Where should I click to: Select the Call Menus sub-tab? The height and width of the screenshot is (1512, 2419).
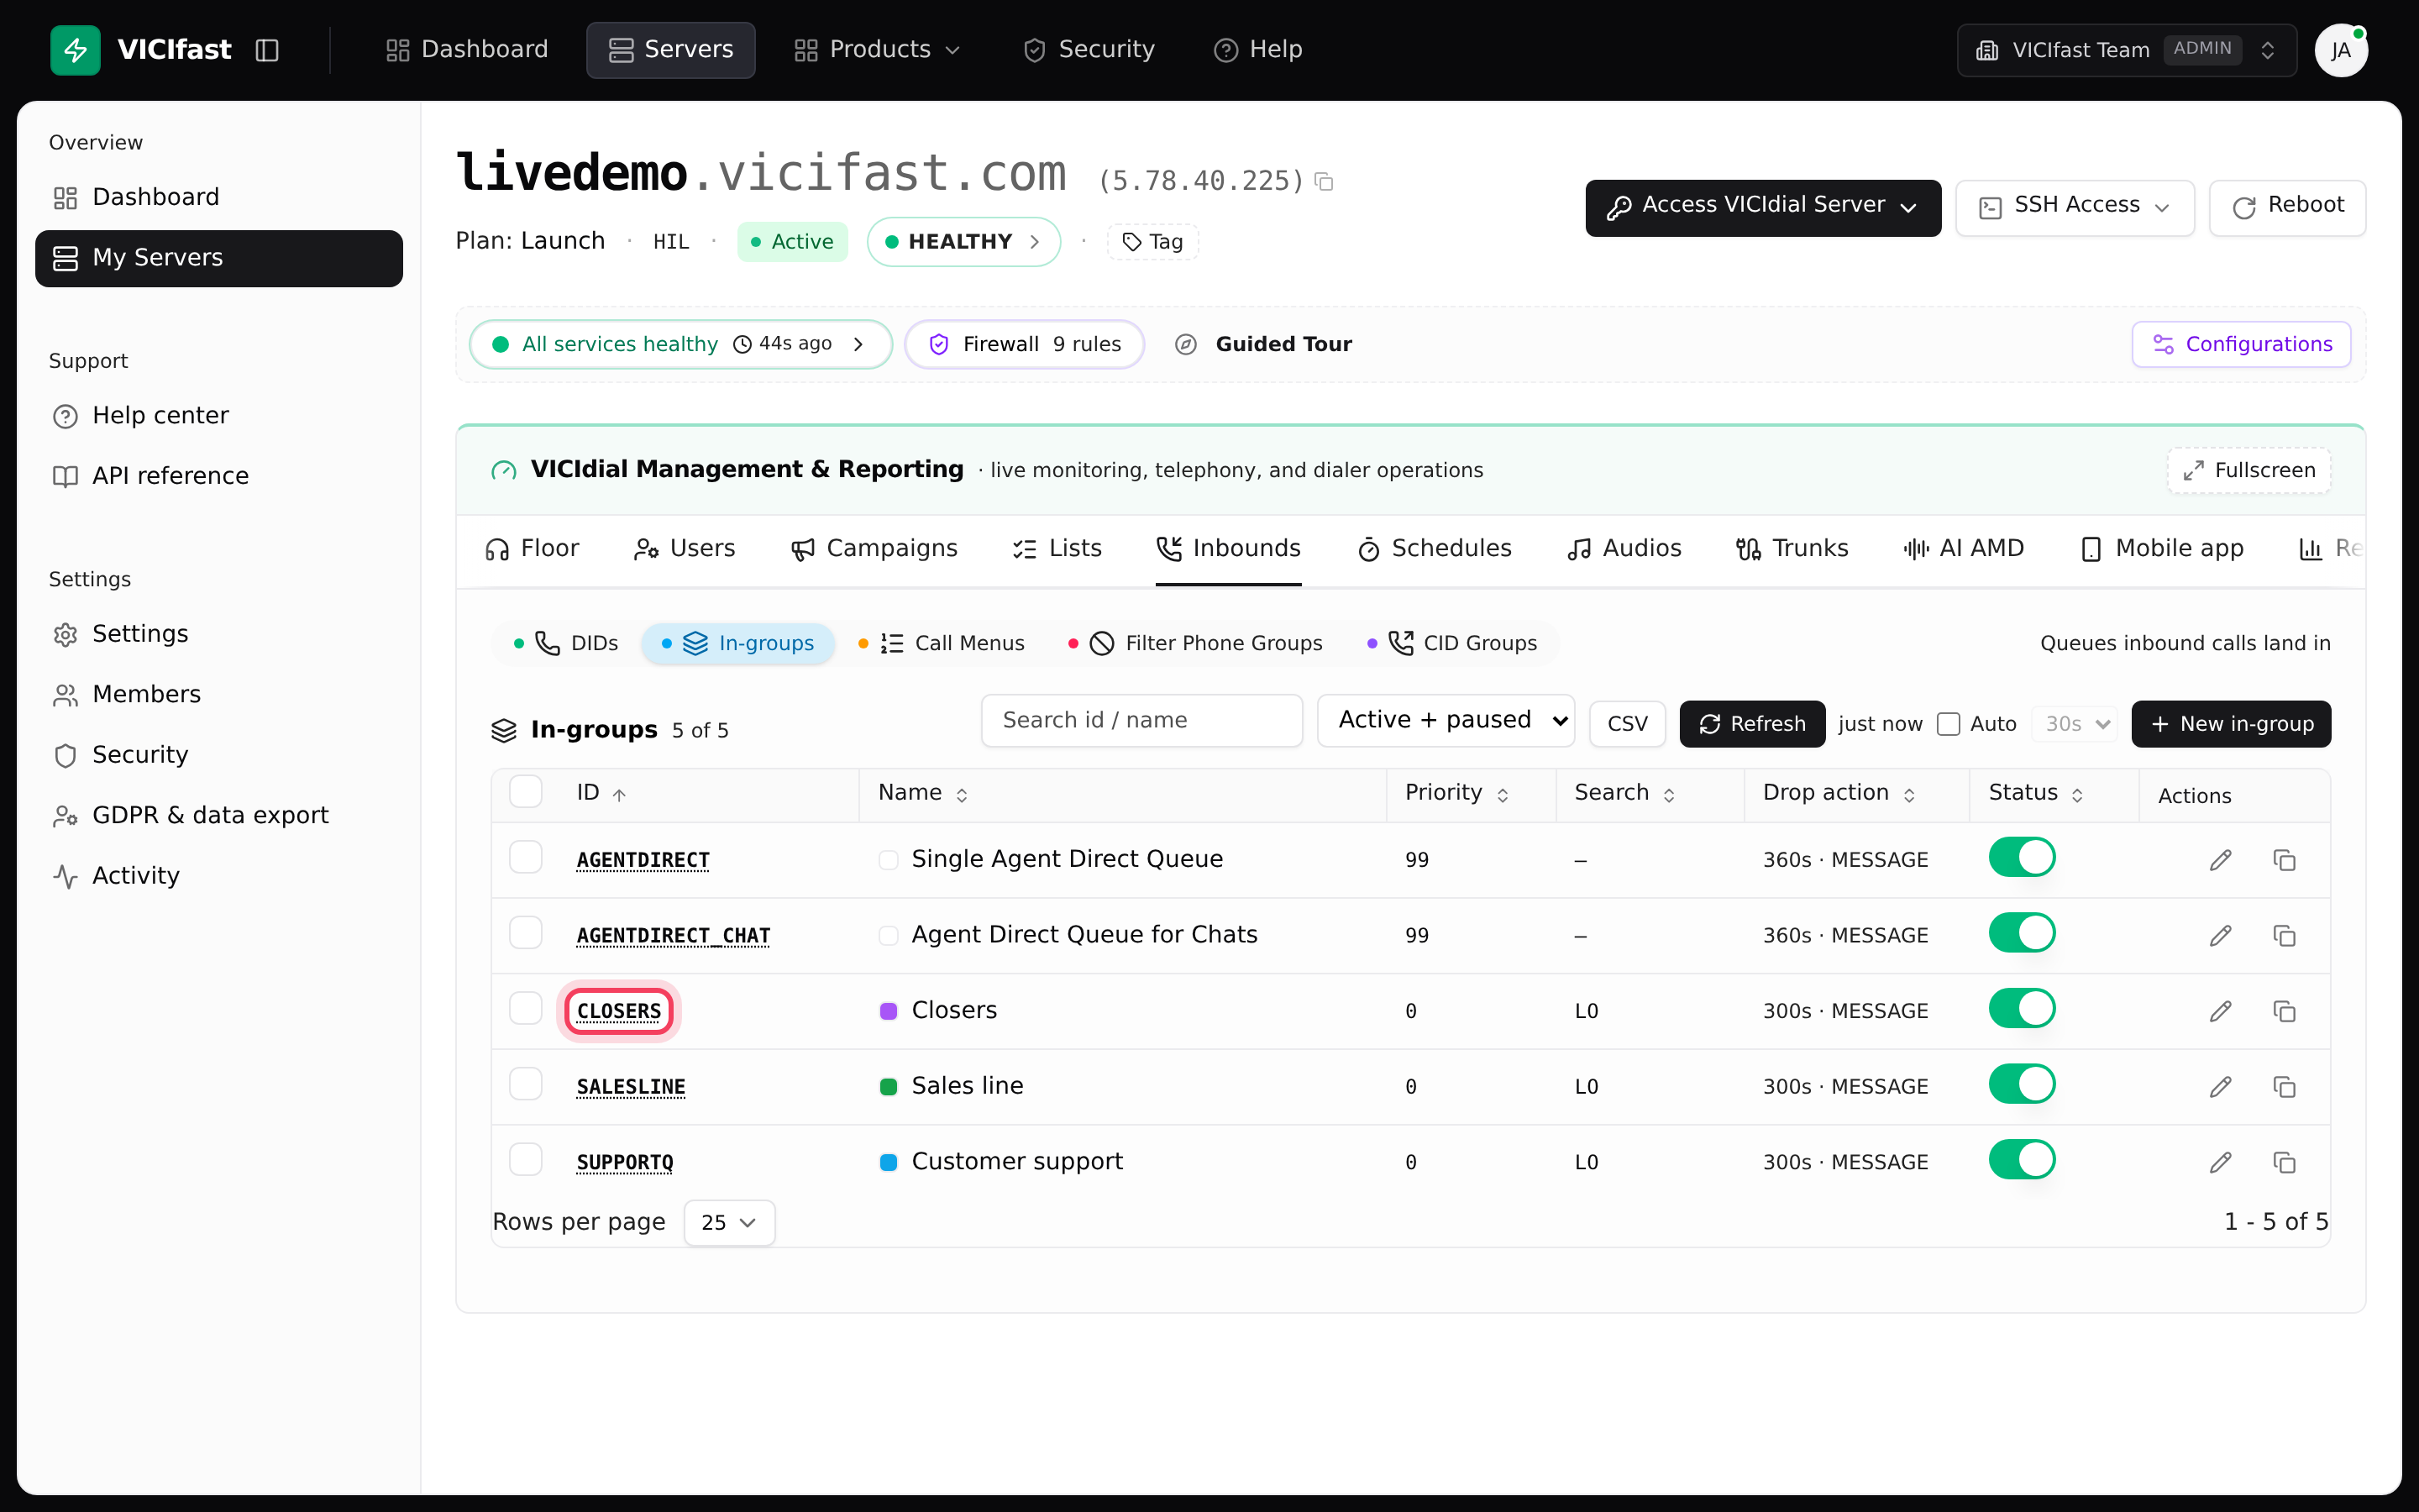pos(942,643)
